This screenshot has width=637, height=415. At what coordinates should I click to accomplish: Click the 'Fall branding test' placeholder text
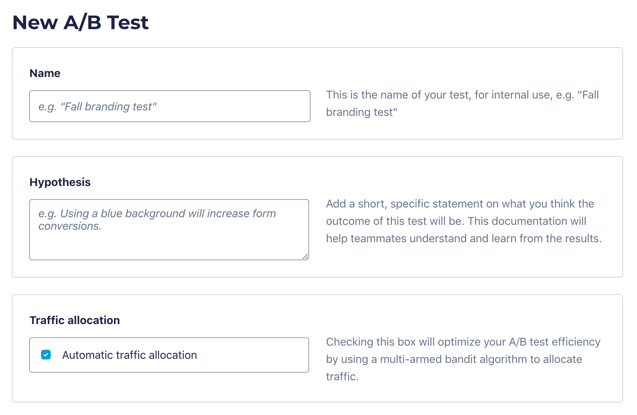click(x=97, y=107)
